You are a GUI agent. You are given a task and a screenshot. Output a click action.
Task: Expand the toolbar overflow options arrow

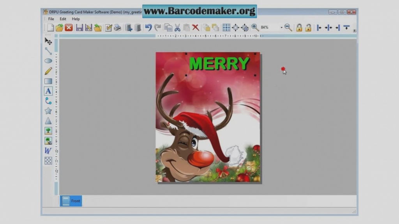tap(354, 30)
